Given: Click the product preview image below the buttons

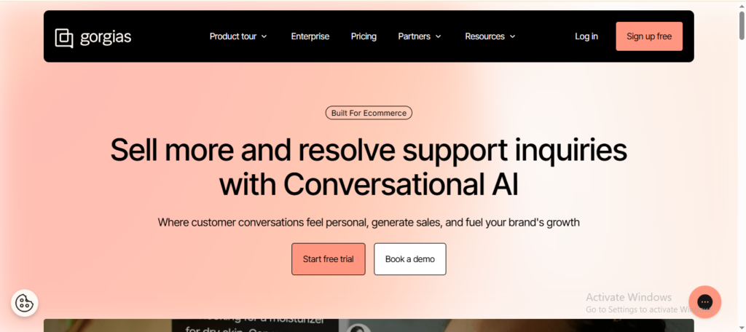Looking at the screenshot, I should click(510, 325).
